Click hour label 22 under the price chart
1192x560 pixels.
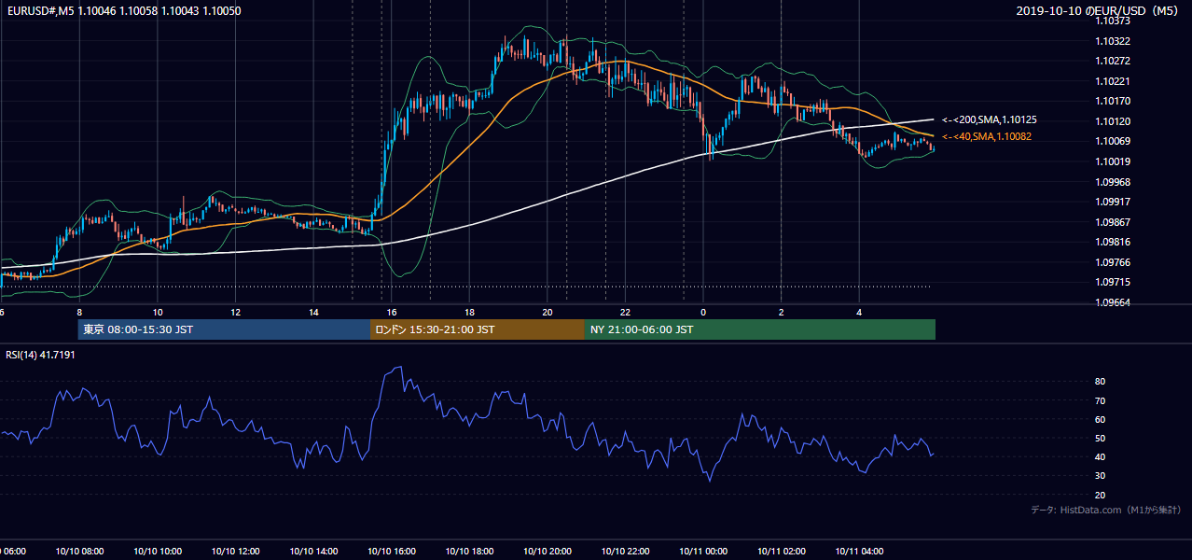click(x=625, y=313)
